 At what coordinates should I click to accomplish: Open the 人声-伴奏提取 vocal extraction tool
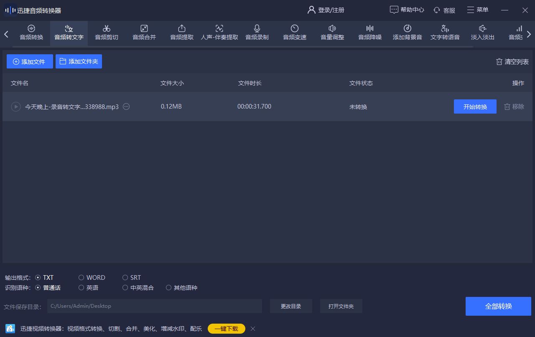coord(219,33)
